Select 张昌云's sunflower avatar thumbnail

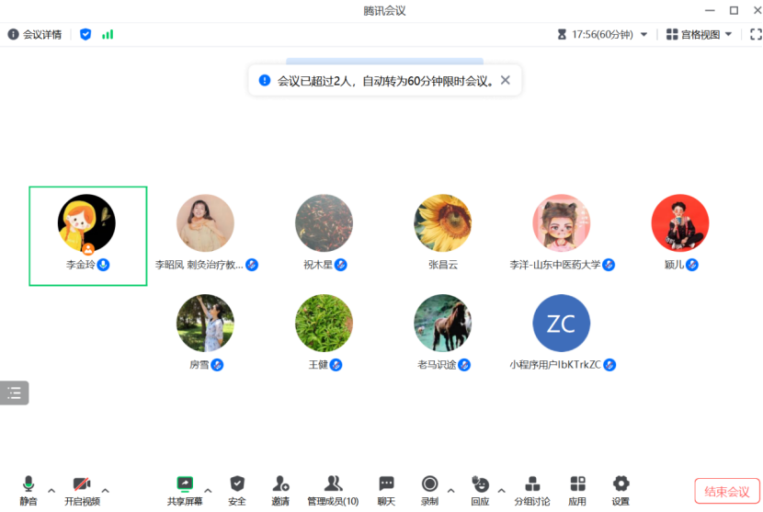click(442, 223)
